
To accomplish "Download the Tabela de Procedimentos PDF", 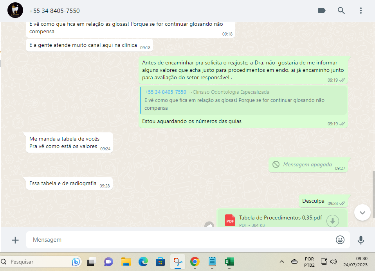I will [332, 221].
